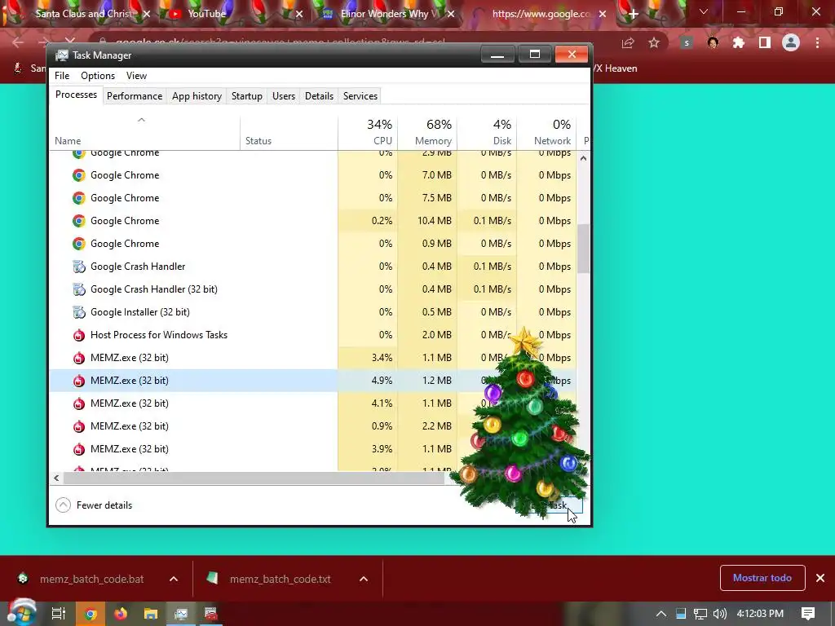Click the Mostrar todo downloads button
The width and height of the screenshot is (835, 626).
click(x=762, y=578)
